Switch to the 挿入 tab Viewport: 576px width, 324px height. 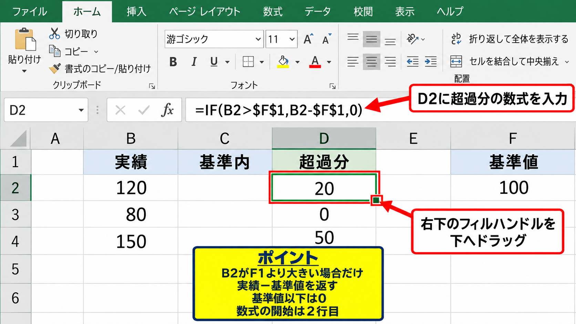pos(136,12)
